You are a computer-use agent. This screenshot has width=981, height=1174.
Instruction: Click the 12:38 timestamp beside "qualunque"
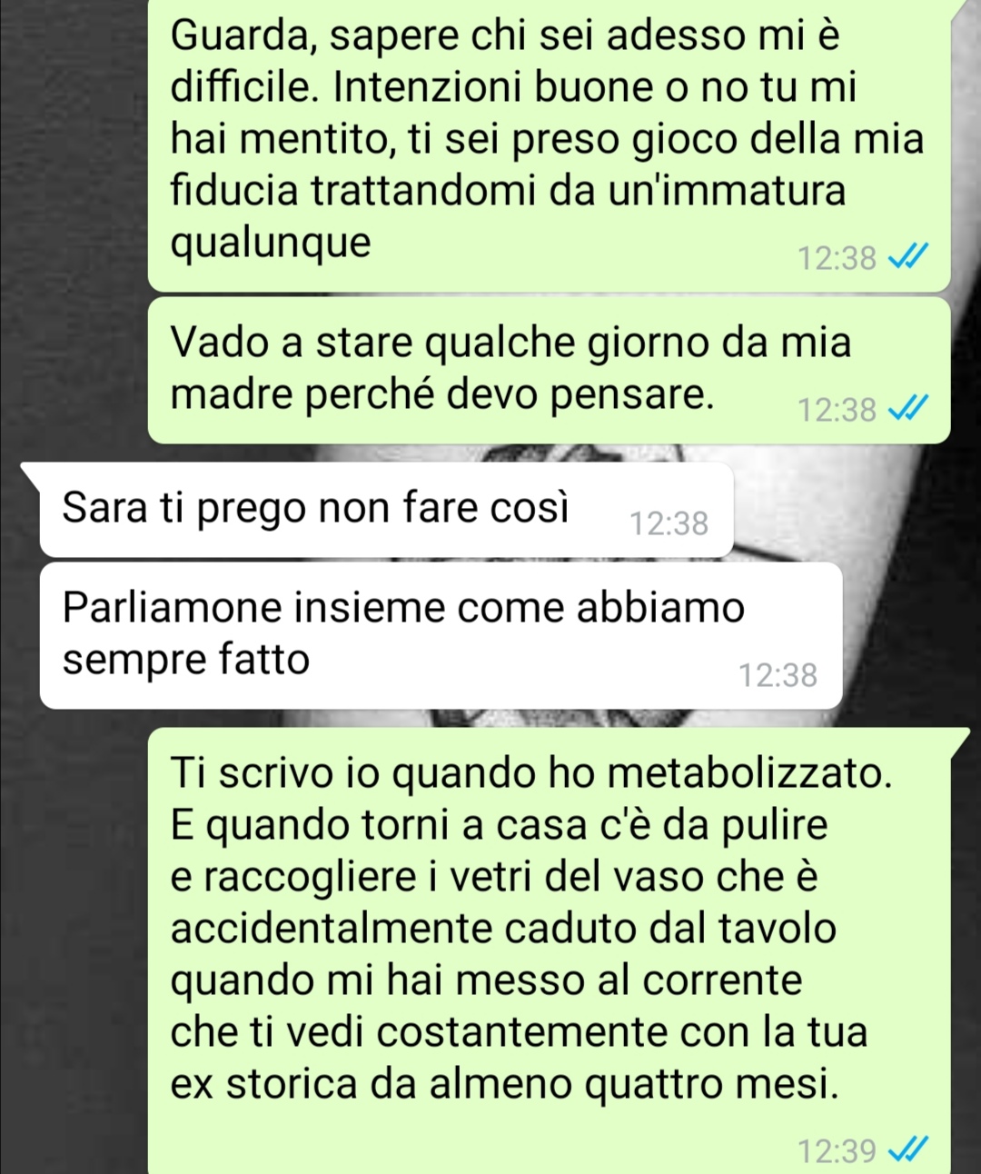point(837,259)
